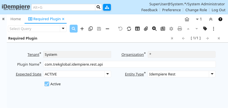Click the detail record down arrow

click(197, 29)
